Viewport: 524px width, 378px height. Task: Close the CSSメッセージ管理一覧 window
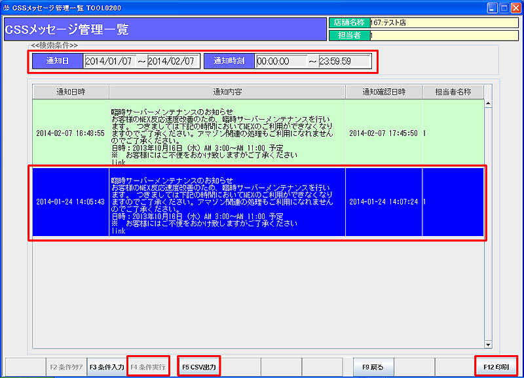516,8
